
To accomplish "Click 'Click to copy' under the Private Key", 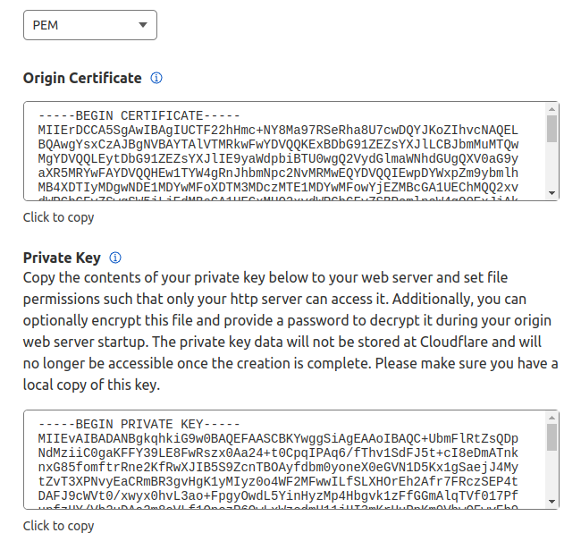I will point(58,526).
